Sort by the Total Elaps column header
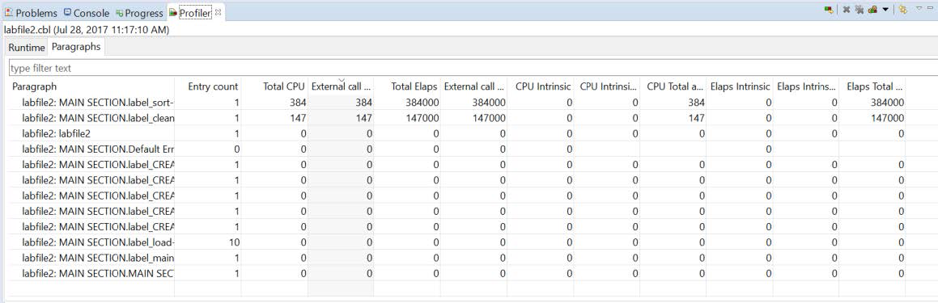The width and height of the screenshot is (938, 303). coord(407,86)
